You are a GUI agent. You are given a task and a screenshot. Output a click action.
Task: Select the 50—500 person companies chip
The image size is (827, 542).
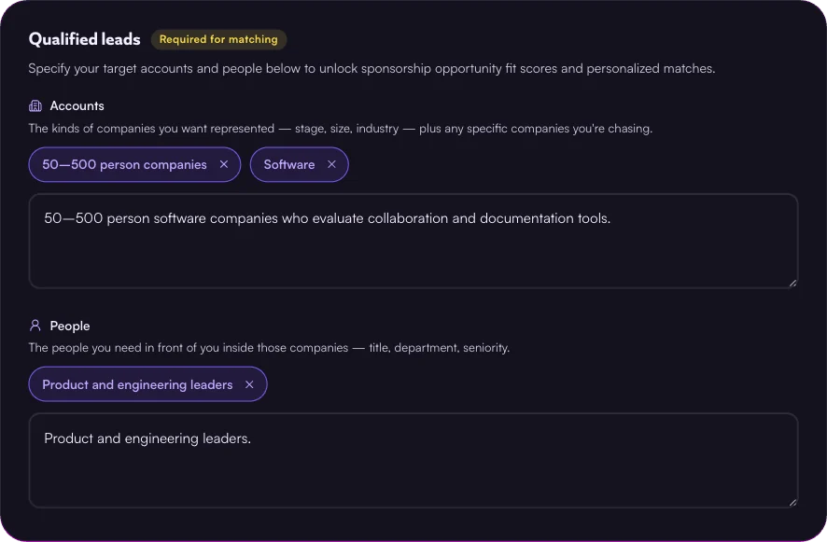[x=134, y=164]
